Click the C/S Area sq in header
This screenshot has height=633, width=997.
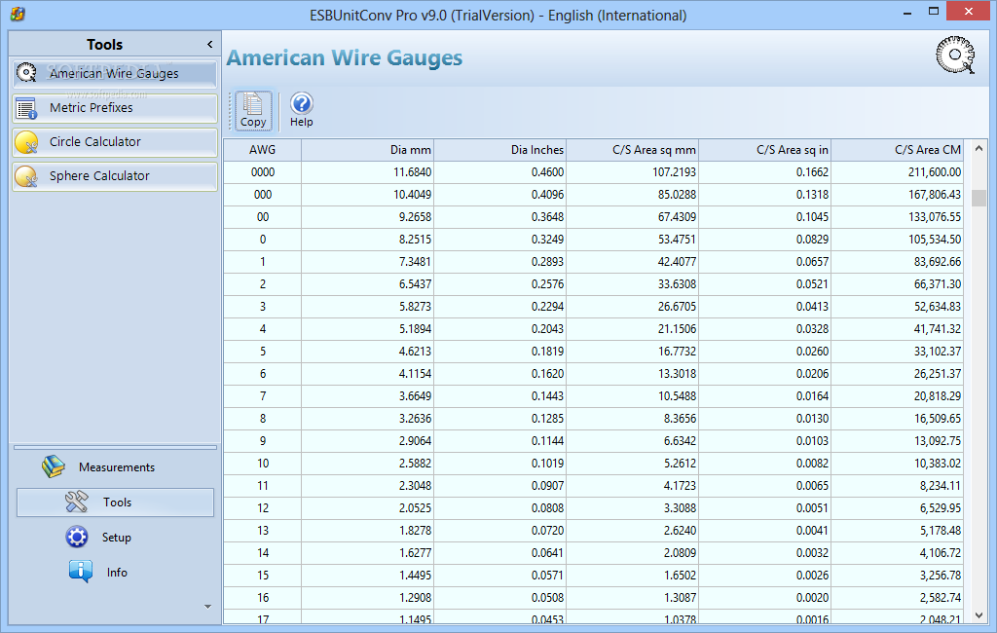click(764, 150)
